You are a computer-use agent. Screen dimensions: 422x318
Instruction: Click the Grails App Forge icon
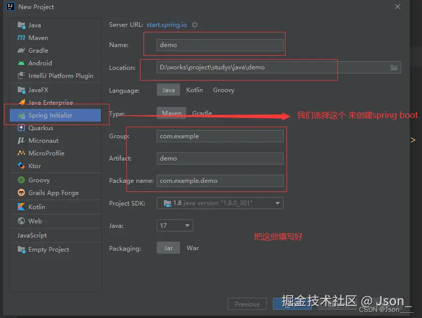point(21,192)
